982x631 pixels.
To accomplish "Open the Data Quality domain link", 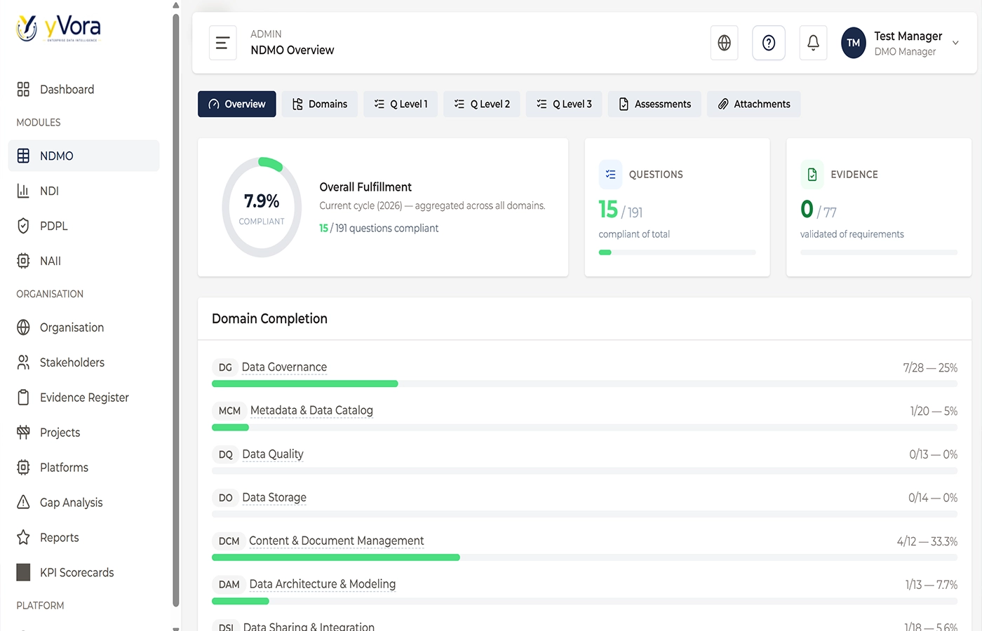I will [x=273, y=454].
